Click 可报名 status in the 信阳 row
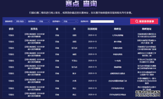The width and height of the screenshot is (163, 99). coord(11,35)
